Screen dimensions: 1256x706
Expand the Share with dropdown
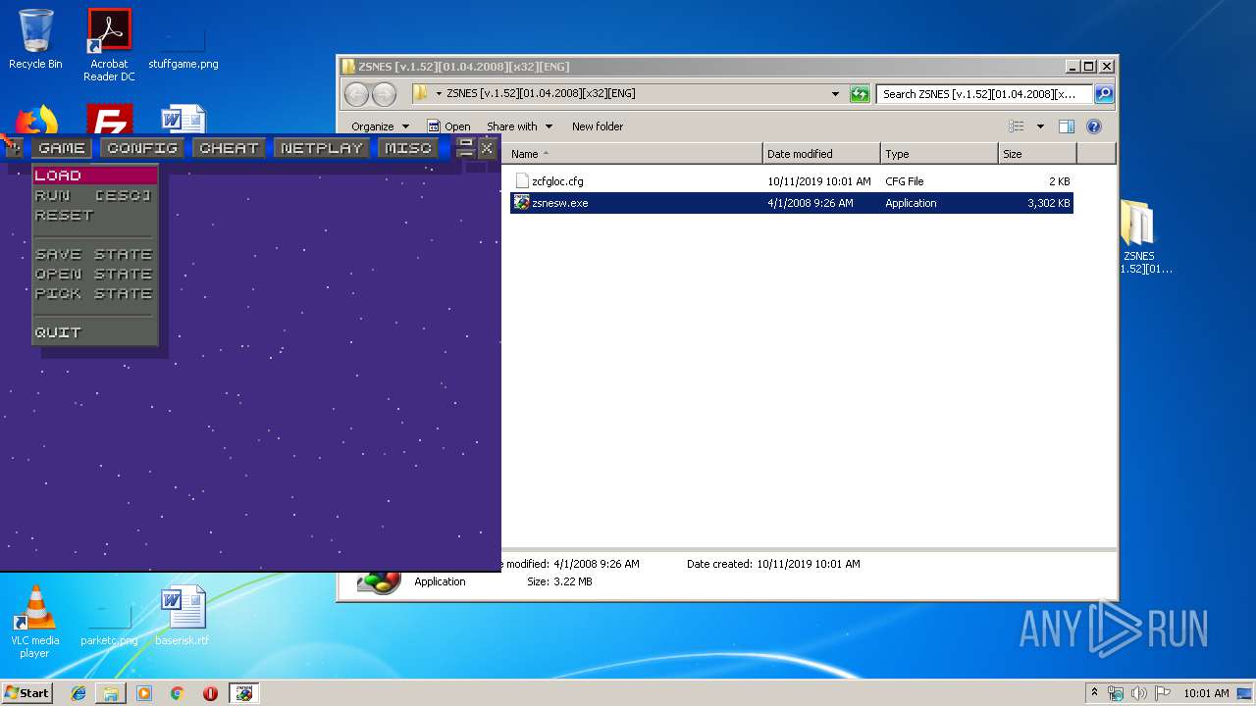tap(520, 126)
